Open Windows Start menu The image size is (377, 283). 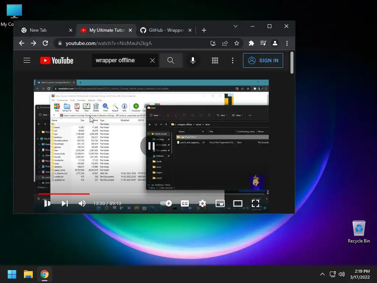[x=12, y=274]
